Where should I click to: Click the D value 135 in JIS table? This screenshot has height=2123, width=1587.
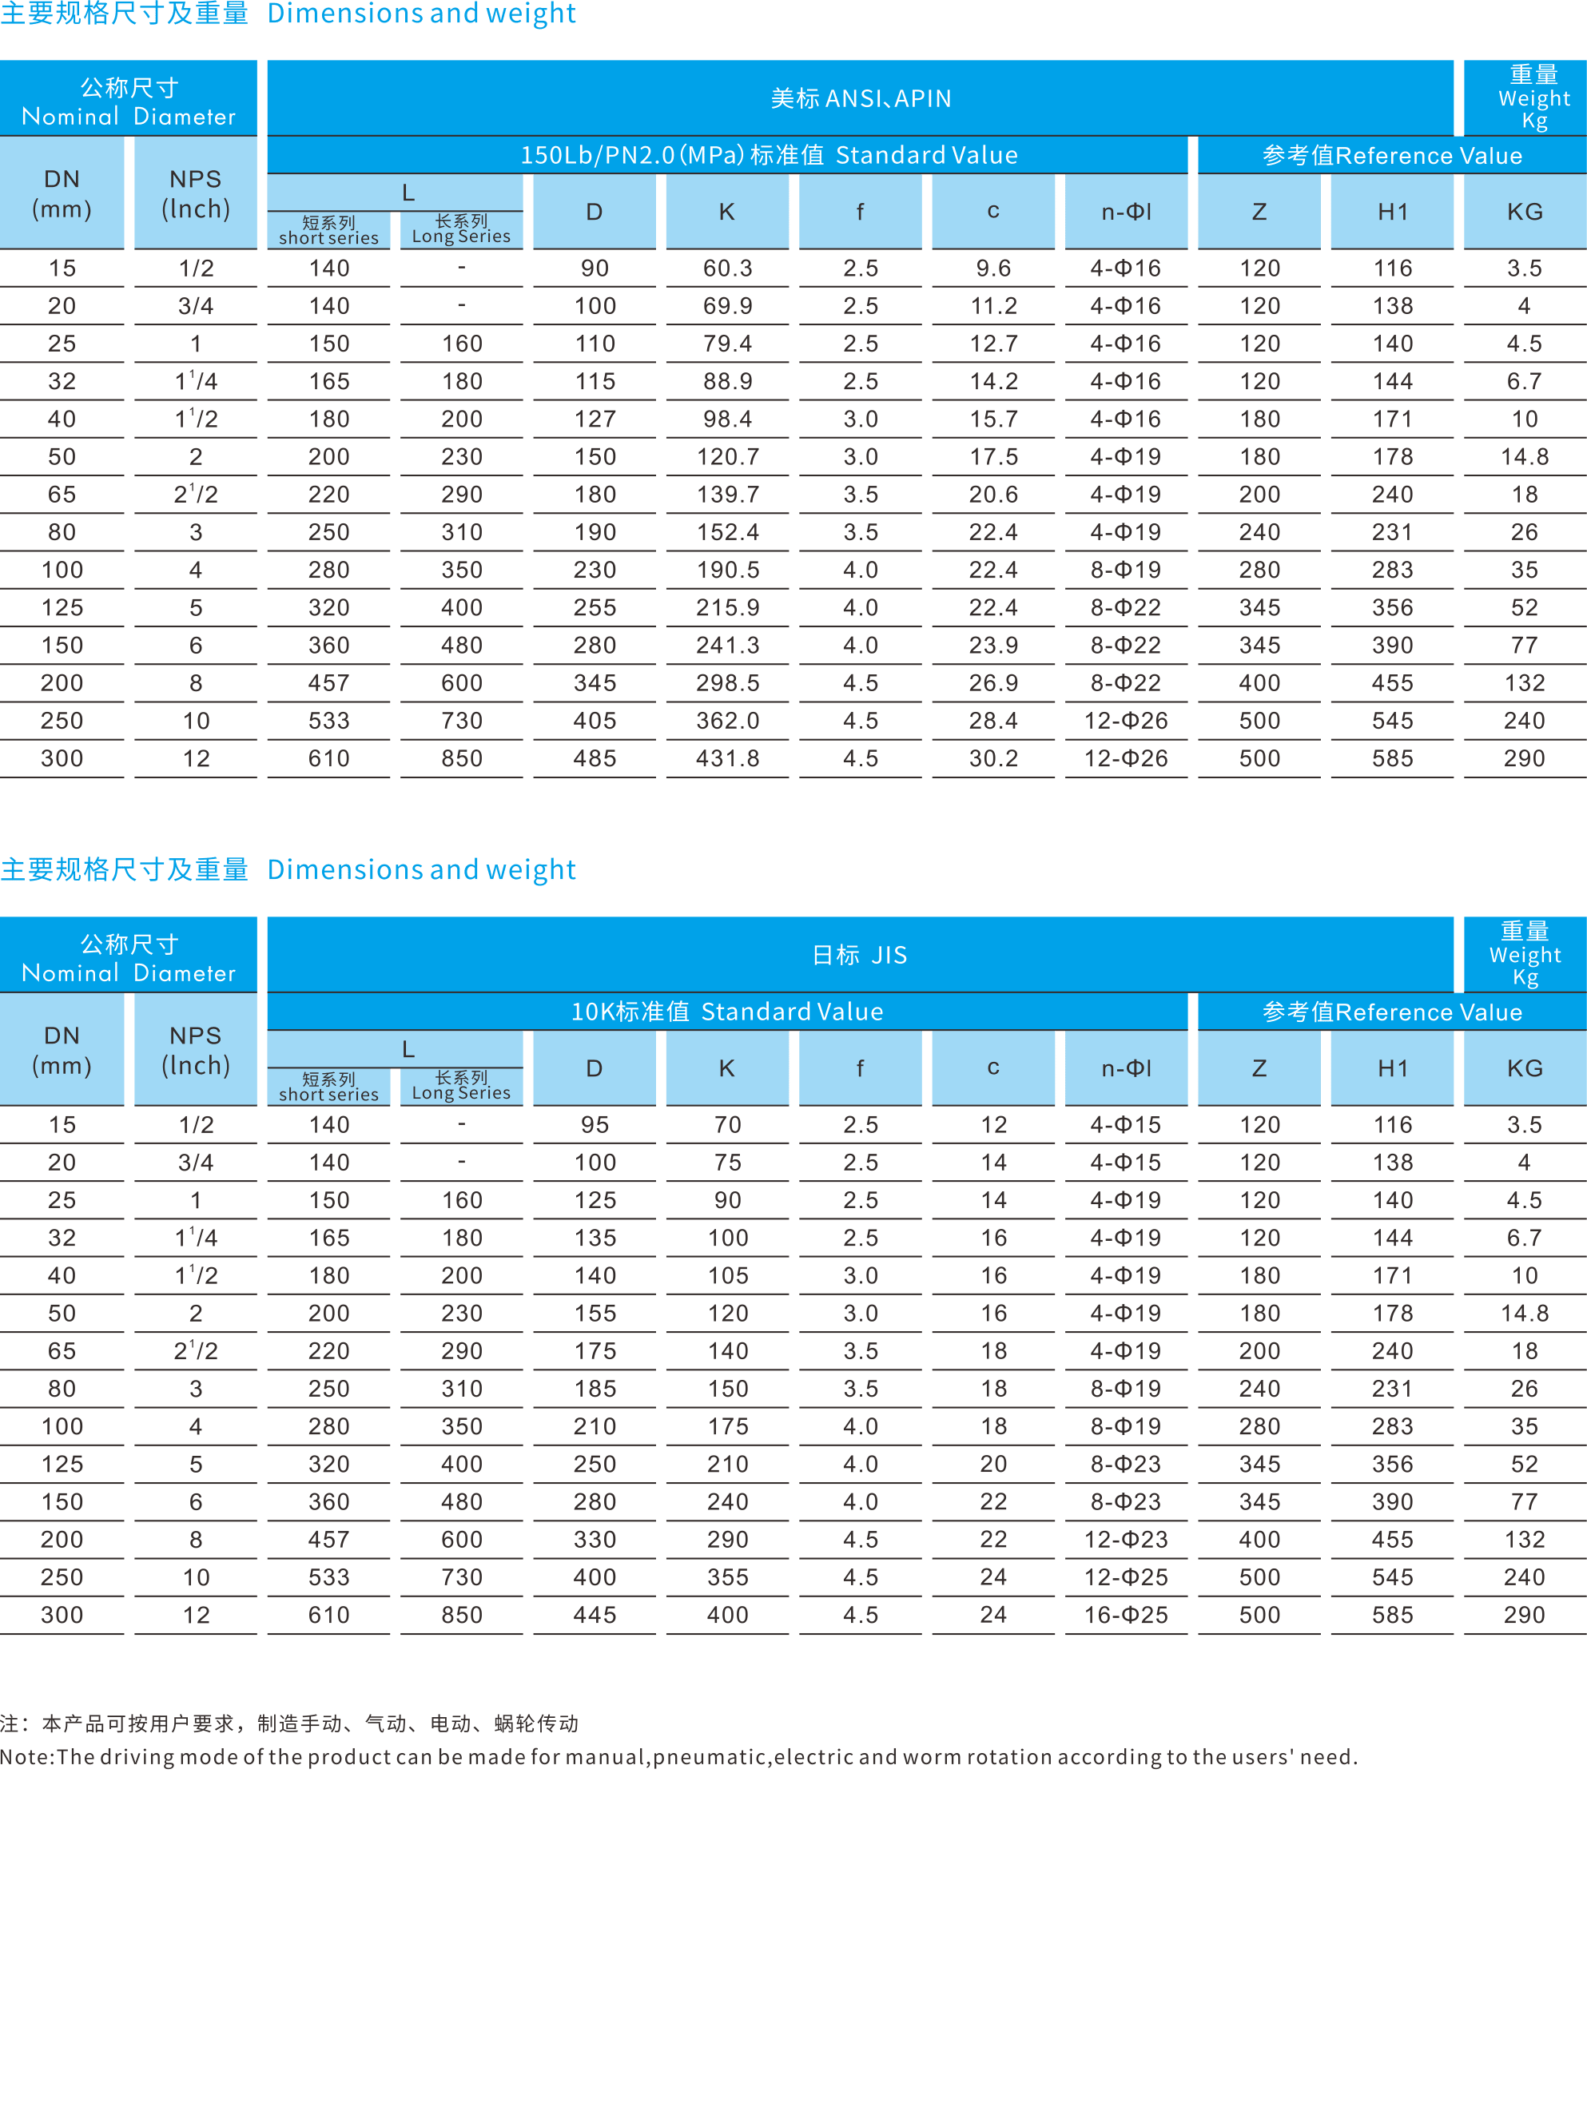click(595, 1238)
